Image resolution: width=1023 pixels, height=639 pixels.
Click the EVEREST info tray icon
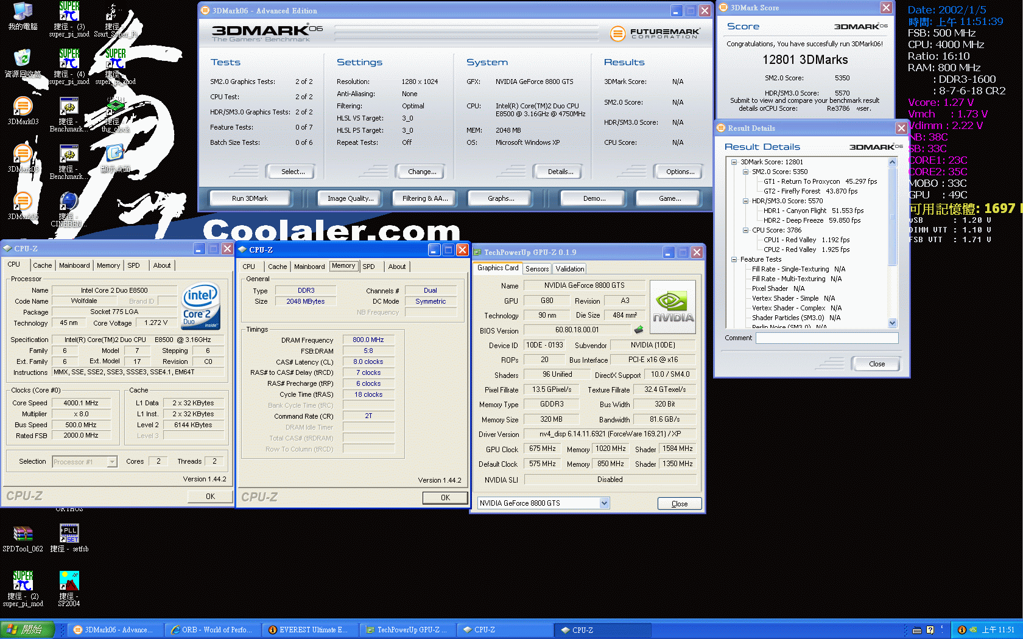[x=961, y=630]
